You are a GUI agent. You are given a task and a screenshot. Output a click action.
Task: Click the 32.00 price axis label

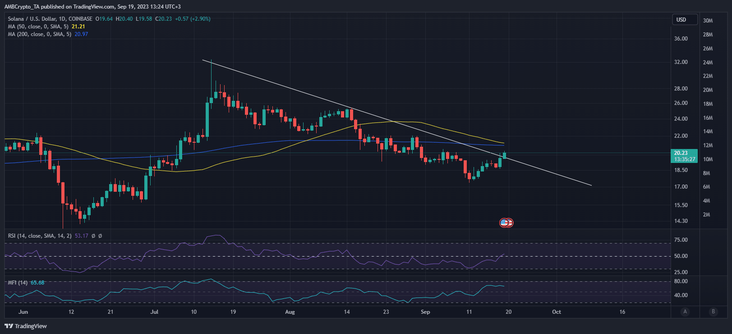point(681,62)
